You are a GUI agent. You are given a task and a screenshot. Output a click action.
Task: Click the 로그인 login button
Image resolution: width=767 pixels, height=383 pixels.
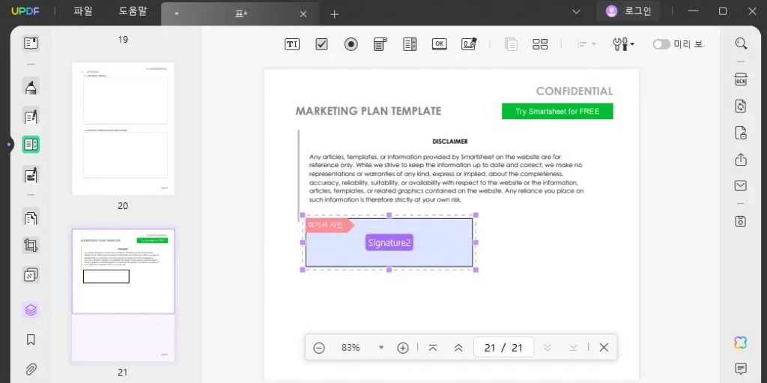(x=628, y=11)
